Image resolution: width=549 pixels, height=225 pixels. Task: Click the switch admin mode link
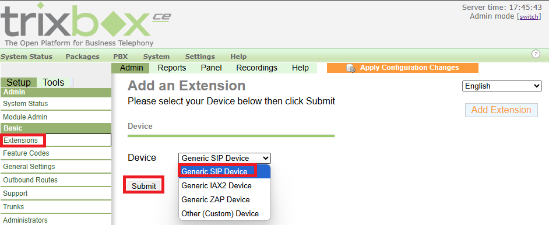pos(529,16)
